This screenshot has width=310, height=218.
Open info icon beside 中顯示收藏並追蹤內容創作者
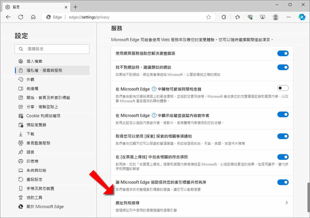154,115
